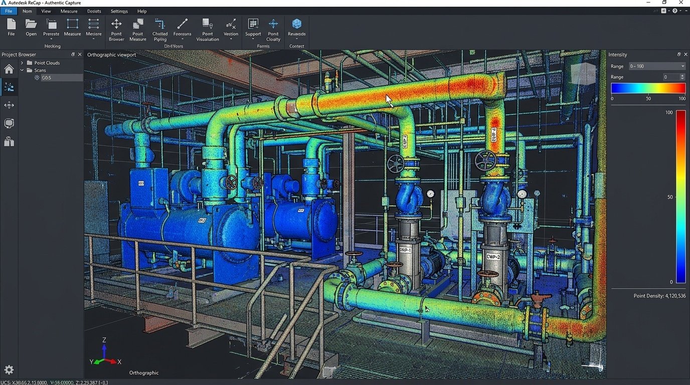Click the gift box sidebar icon

pos(9,142)
